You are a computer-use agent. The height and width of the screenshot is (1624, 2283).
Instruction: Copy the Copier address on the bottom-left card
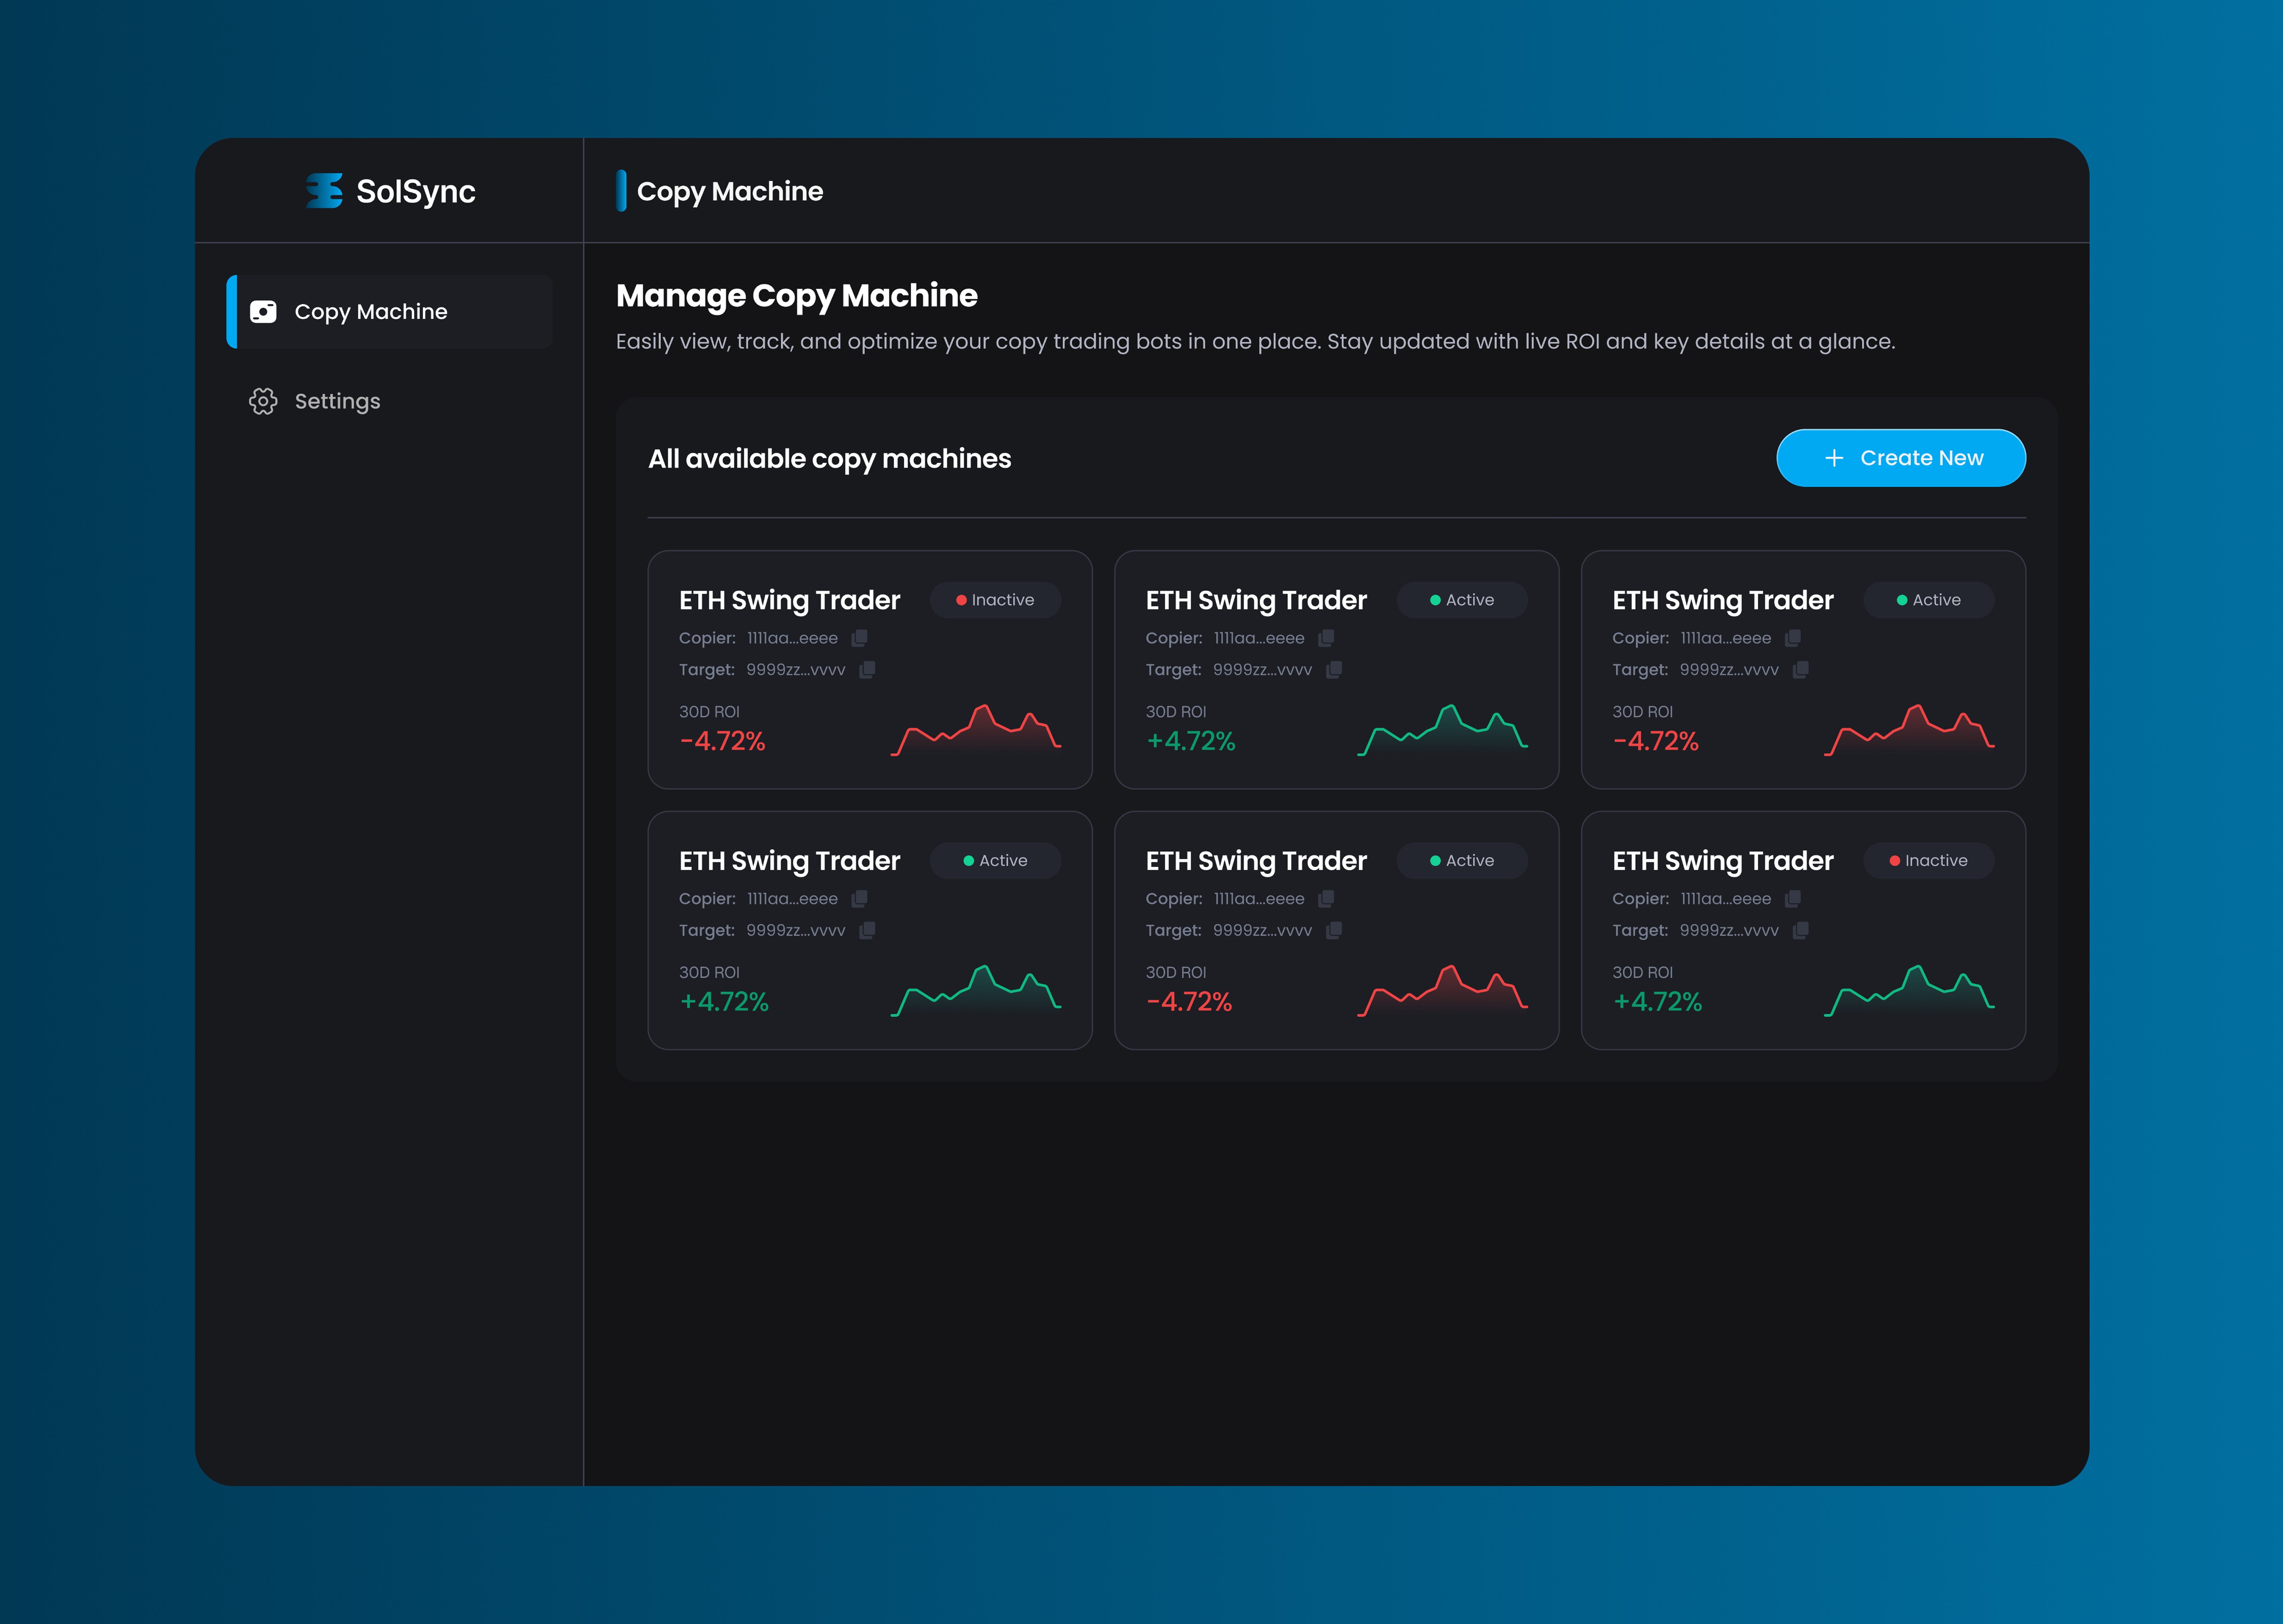(860, 899)
